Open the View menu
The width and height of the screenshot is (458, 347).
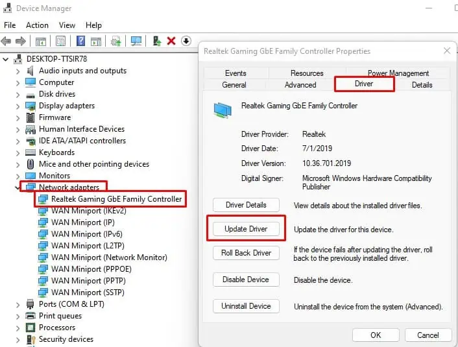click(x=67, y=25)
